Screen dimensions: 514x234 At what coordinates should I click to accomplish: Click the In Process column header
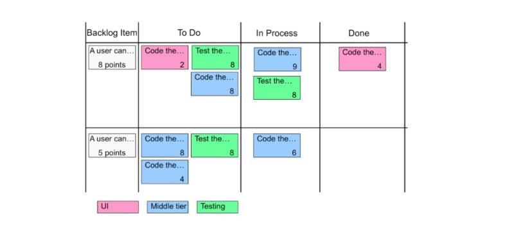pos(277,33)
